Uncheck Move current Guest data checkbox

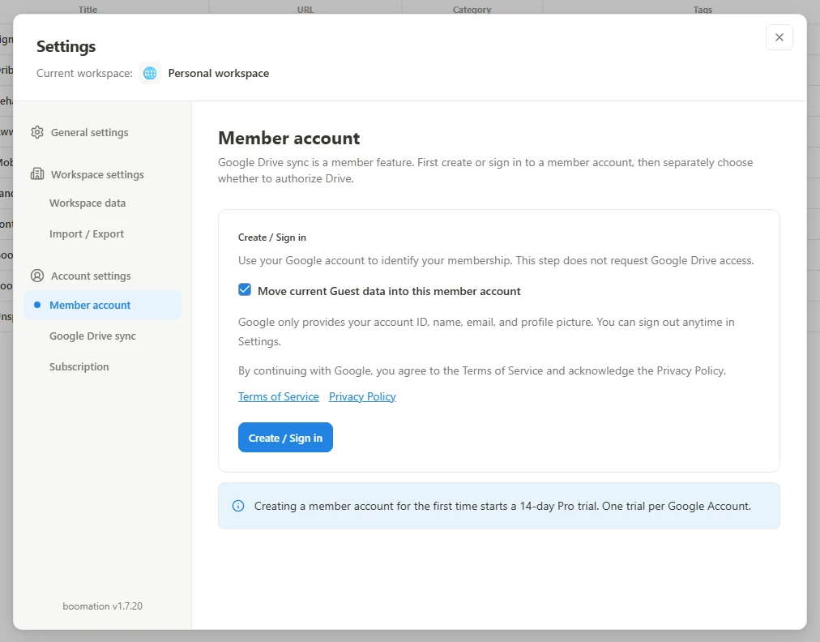click(x=245, y=290)
